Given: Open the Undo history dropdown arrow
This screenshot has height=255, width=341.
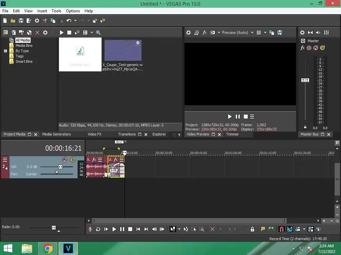Looking at the screenshot, I should coord(75,21).
